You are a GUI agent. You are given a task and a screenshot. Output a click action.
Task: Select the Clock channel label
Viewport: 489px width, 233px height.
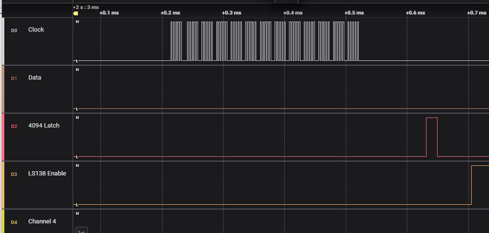pyautogui.click(x=36, y=30)
